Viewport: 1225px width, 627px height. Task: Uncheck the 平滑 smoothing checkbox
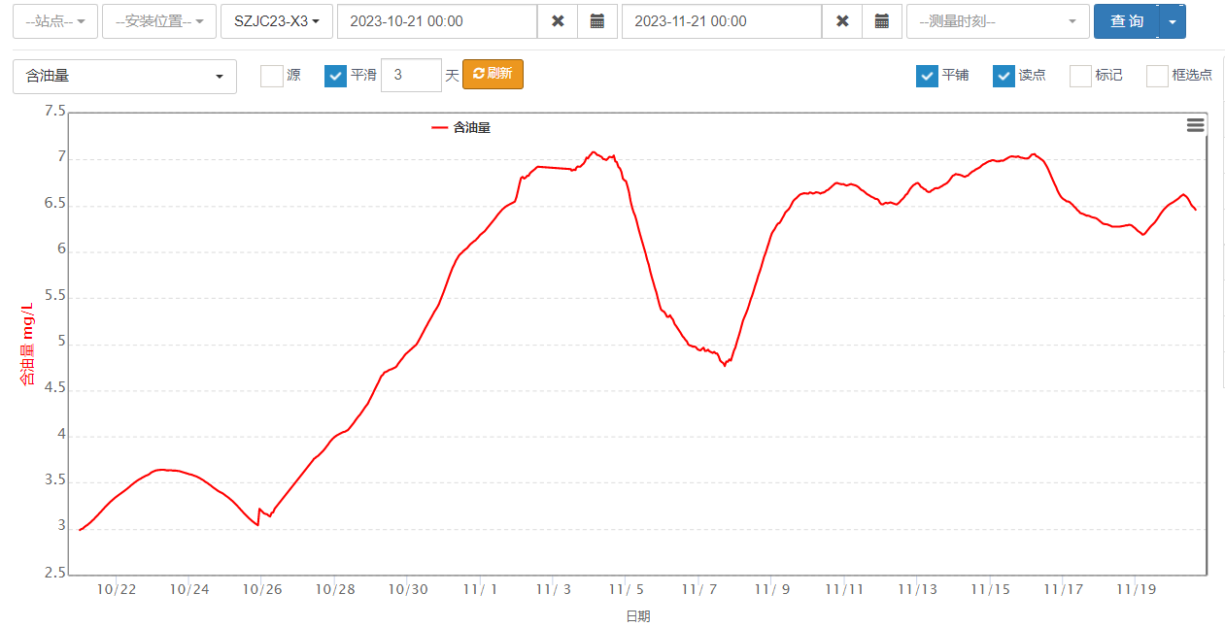(335, 76)
